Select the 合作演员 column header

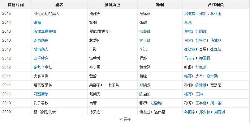tap(216, 5)
